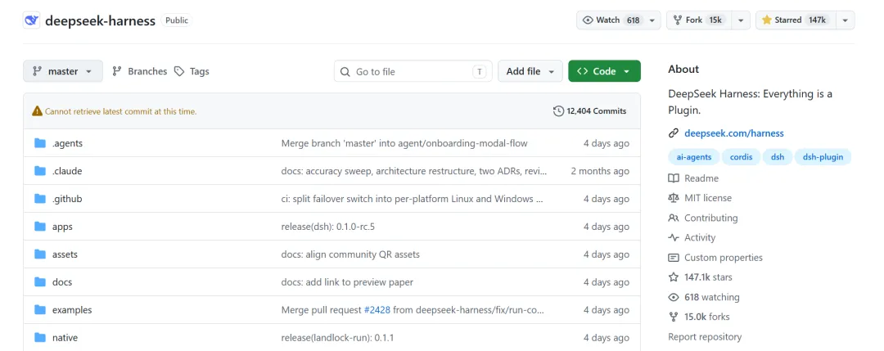Fork the repository with Fork 15k button

click(699, 20)
